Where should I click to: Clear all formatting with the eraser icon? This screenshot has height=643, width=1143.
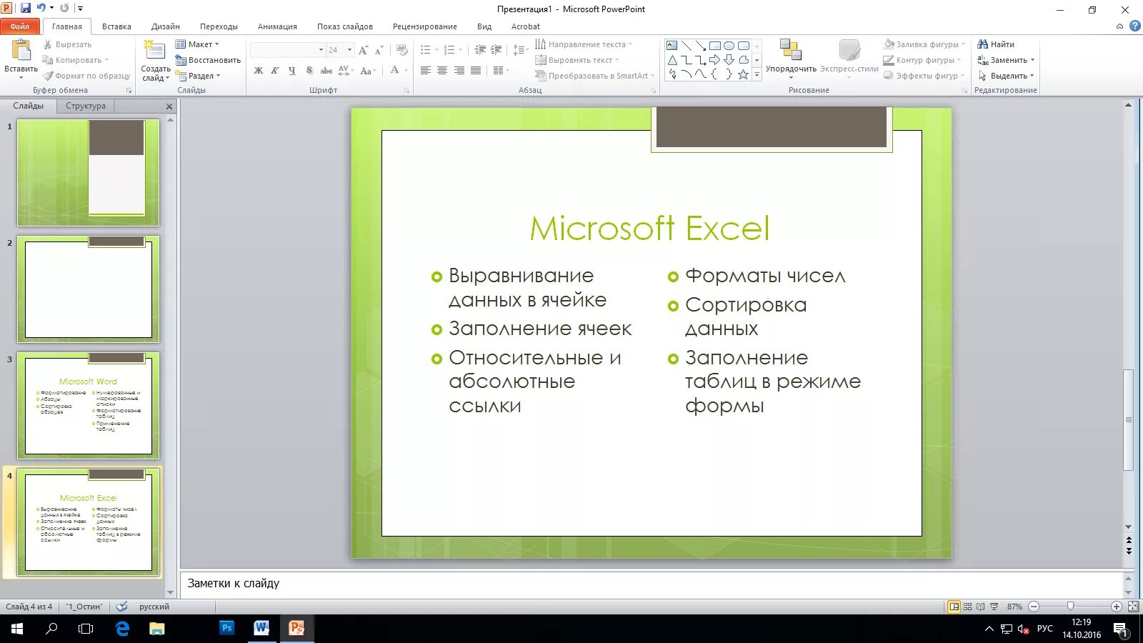pos(402,50)
